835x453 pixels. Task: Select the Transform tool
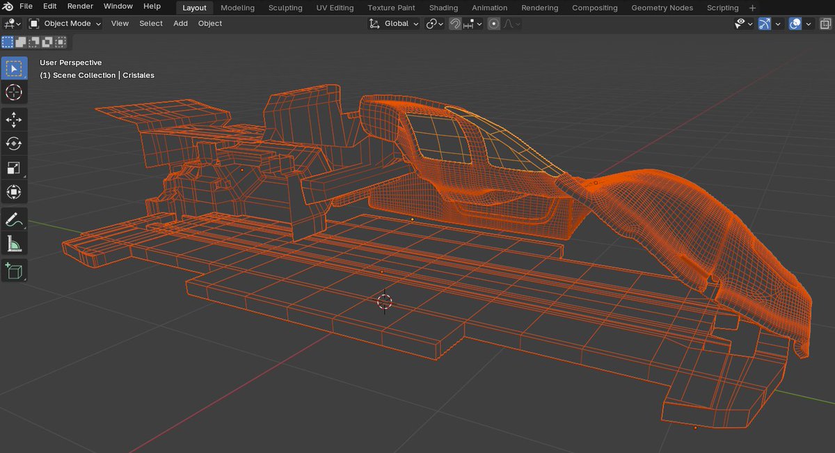(x=15, y=192)
